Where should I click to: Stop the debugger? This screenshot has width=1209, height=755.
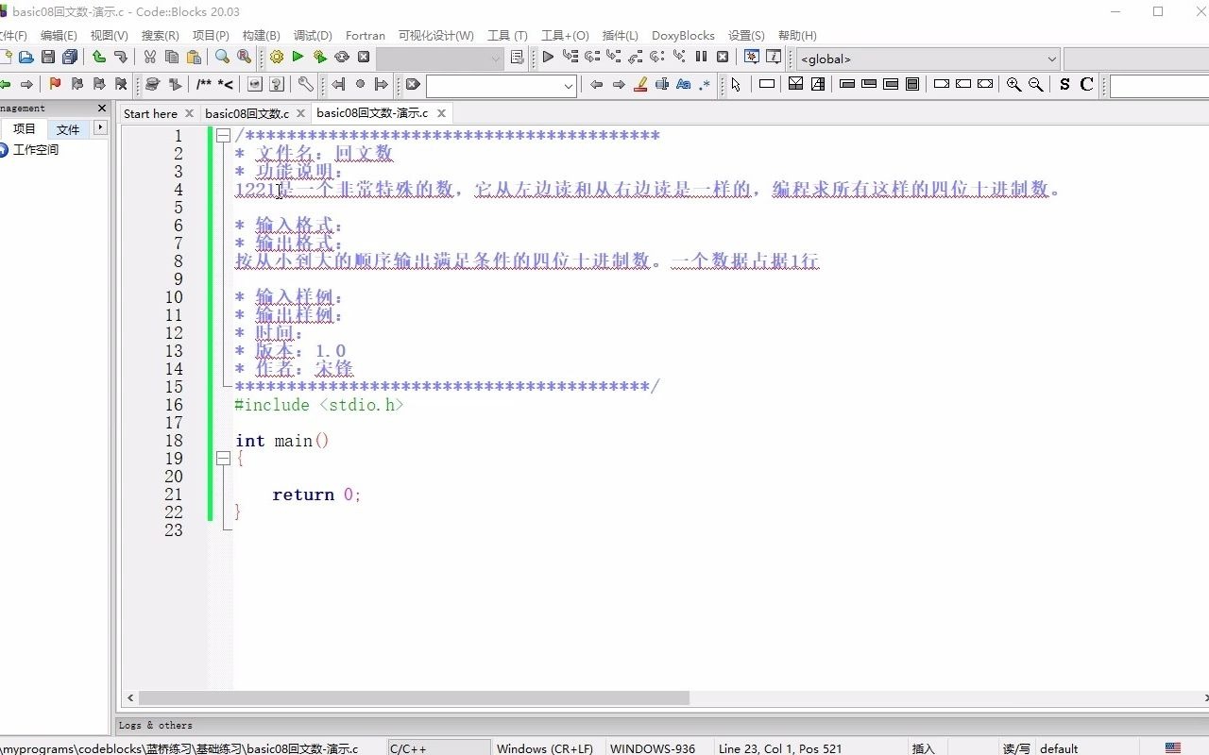[723, 57]
